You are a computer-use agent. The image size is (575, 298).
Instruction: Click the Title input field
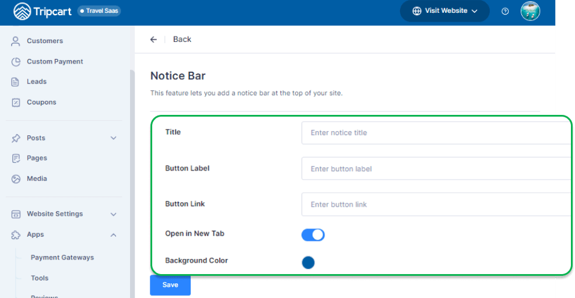click(x=436, y=133)
